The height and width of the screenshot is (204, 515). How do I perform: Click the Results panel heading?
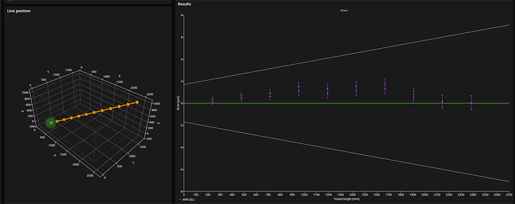184,4
